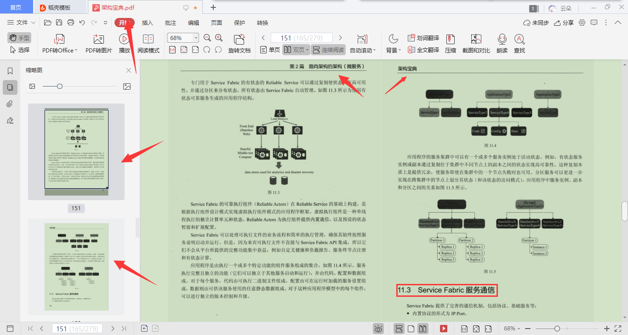Open the PDF转Office converter
Viewport: 628px width, 335px height.
[59, 44]
